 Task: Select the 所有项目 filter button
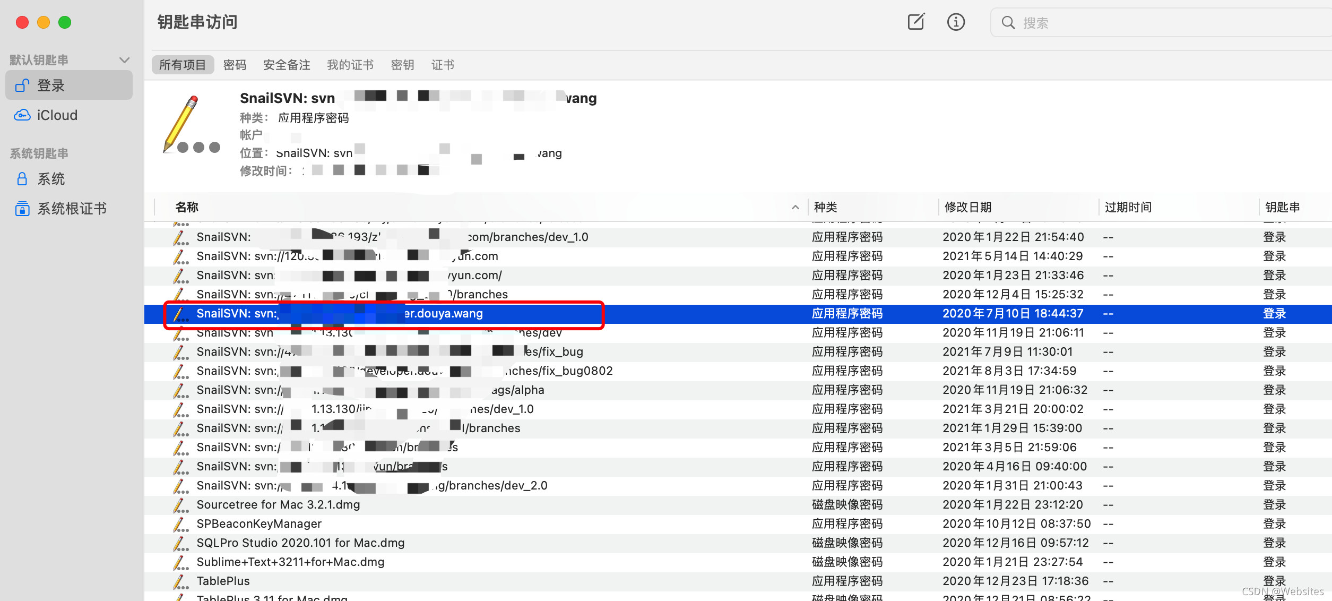click(183, 64)
